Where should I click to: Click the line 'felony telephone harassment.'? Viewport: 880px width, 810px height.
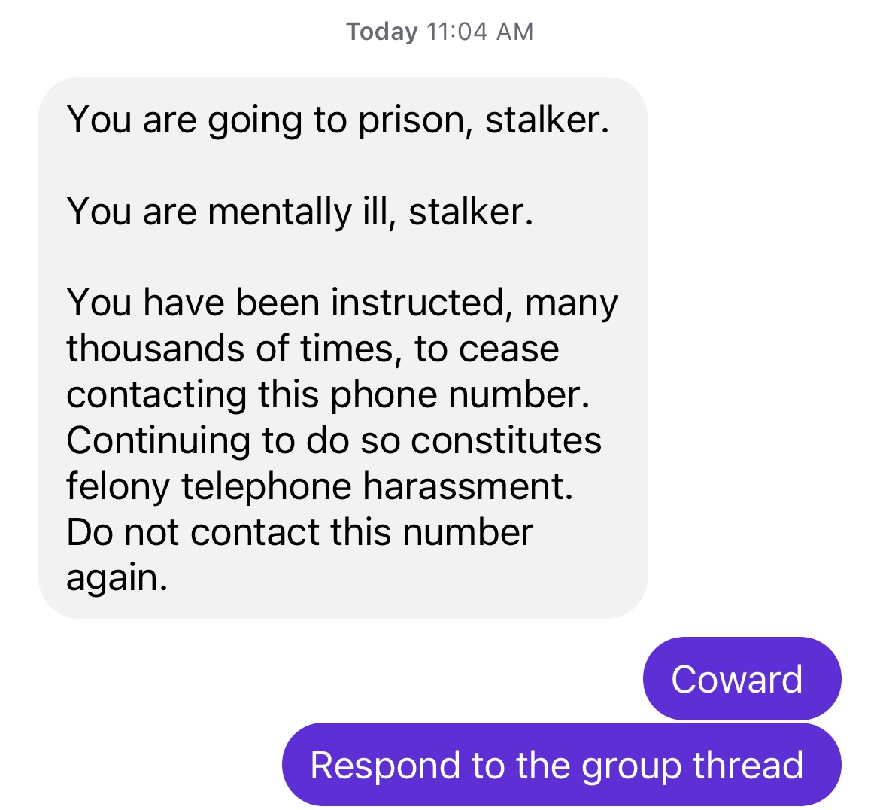click(x=320, y=486)
